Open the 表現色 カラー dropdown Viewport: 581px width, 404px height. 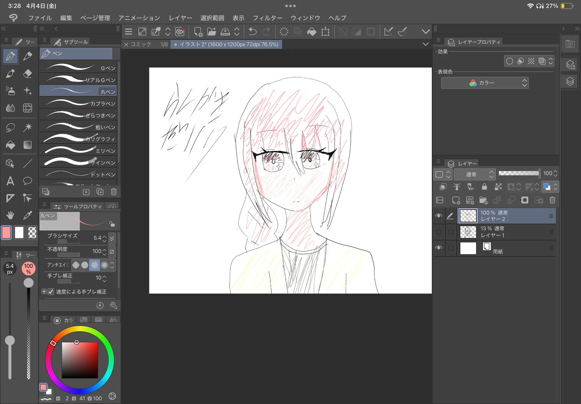pos(485,83)
